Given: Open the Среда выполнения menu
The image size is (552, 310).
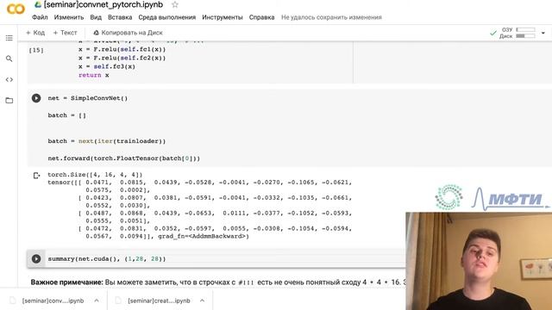Looking at the screenshot, I should click(166, 17).
